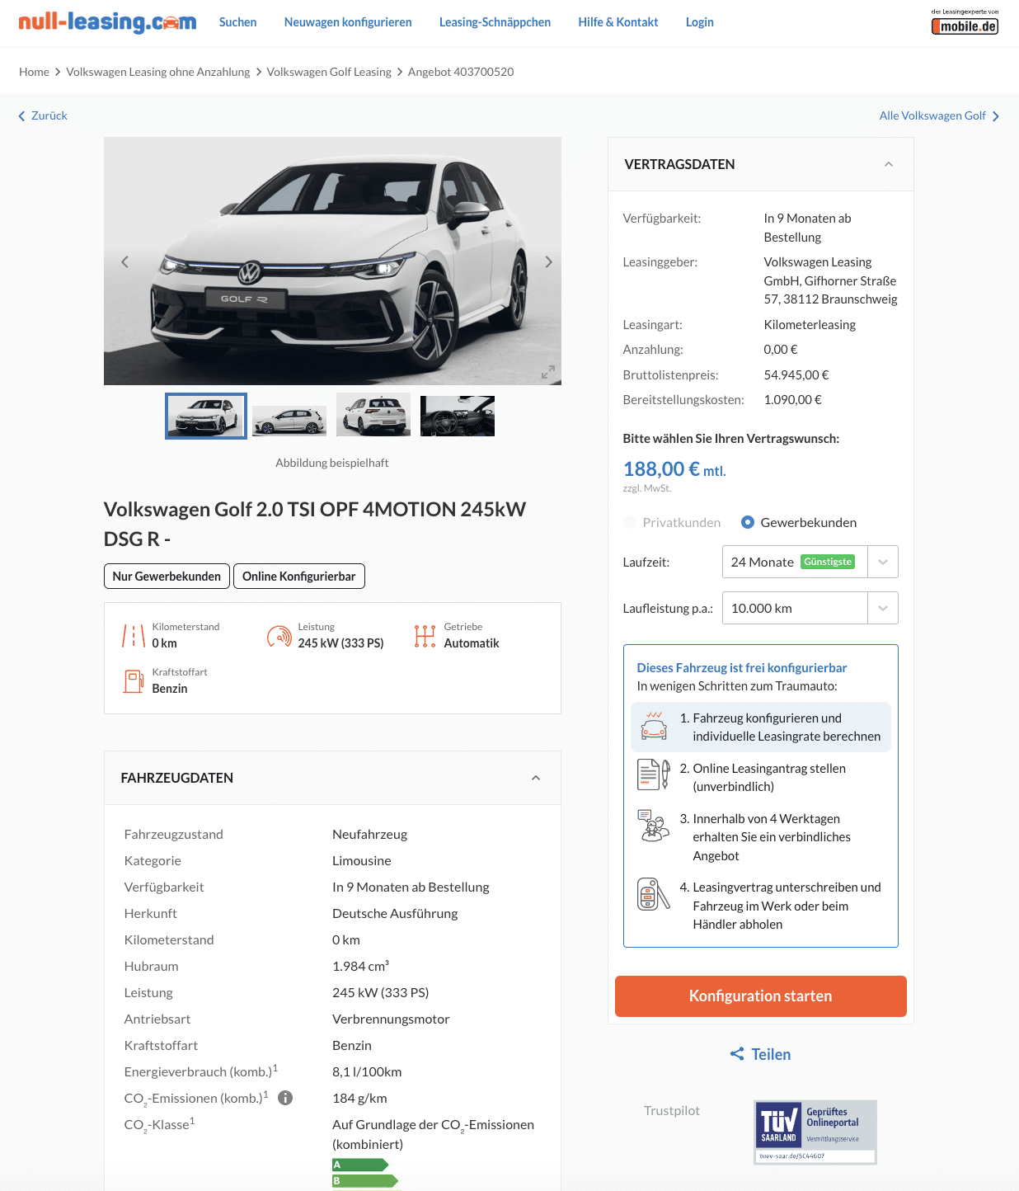The width and height of the screenshot is (1019, 1191).
Task: Click the Abbildung beispielhaft caption
Action: (x=332, y=463)
